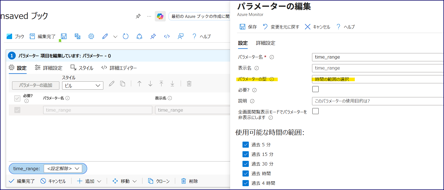Expand the 移動 dropdown
444x190 pixels.
(x=125, y=181)
